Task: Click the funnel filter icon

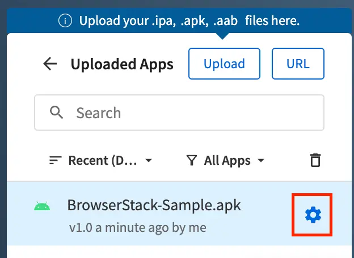Action: click(x=192, y=160)
